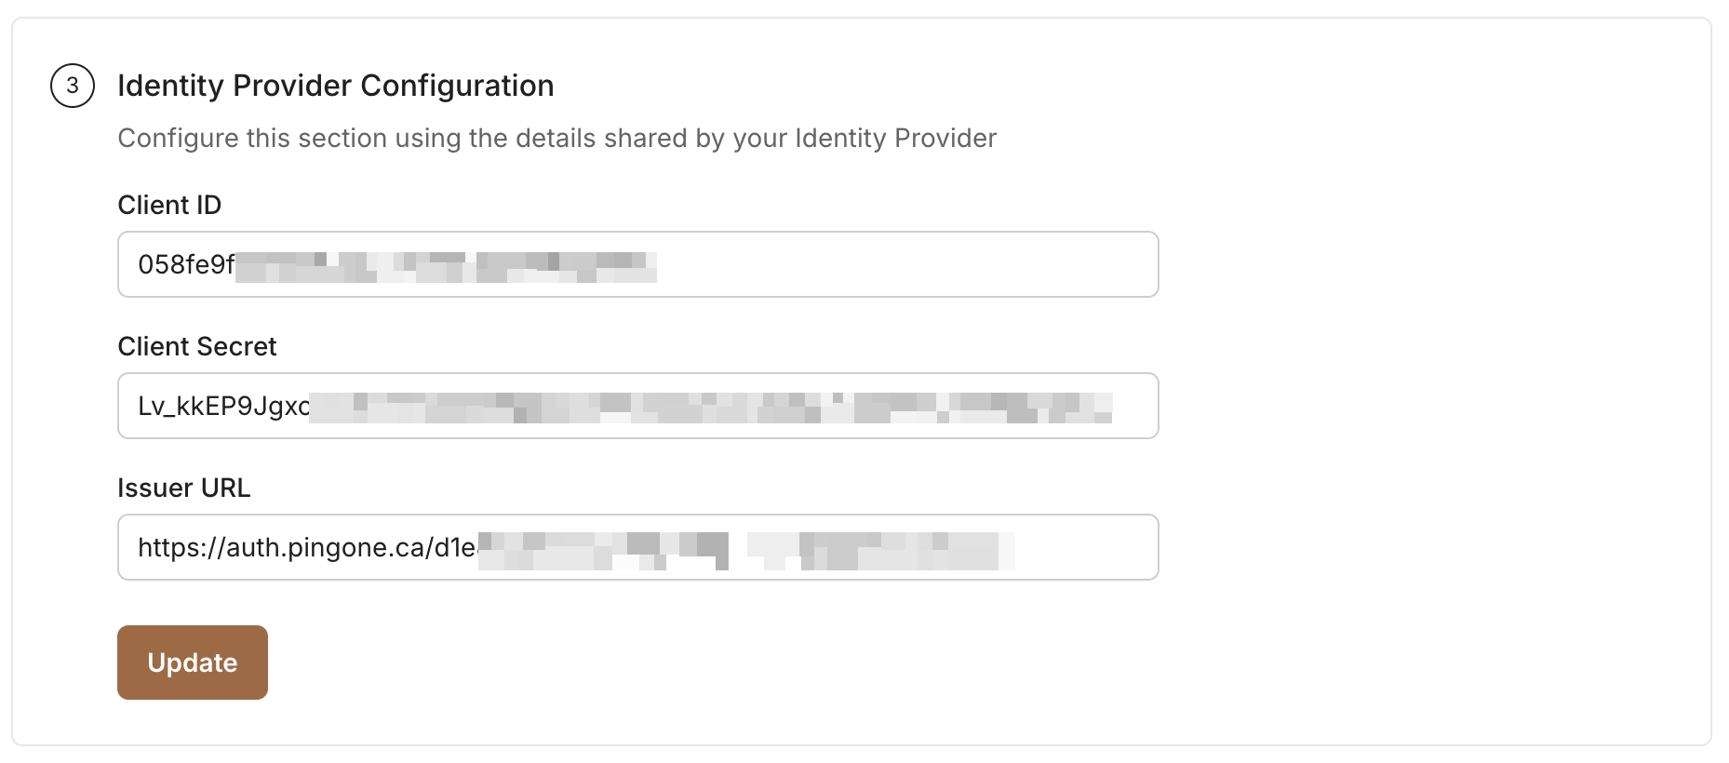Place cursor after the text Lv_kkEP9Jgx
Screen dimensions: 1729x763
[x=308, y=406]
